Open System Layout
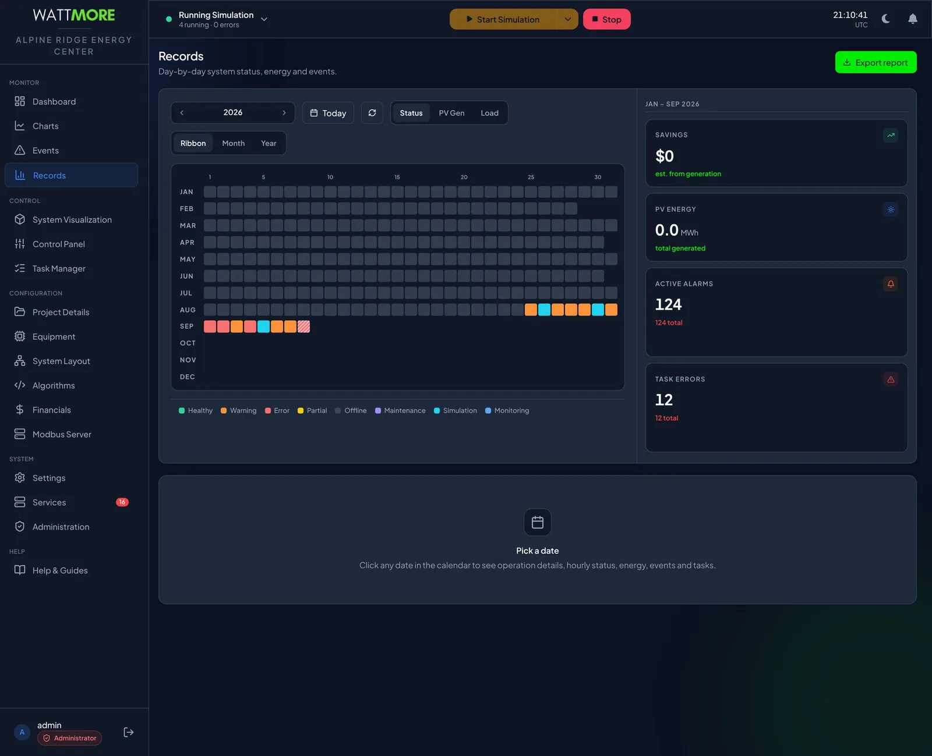932x756 pixels. coord(71,361)
